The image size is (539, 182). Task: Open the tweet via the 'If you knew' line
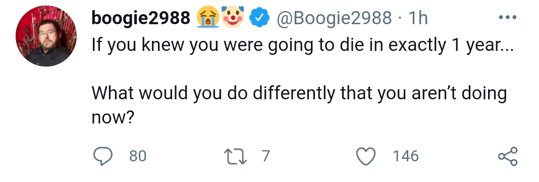point(302,46)
